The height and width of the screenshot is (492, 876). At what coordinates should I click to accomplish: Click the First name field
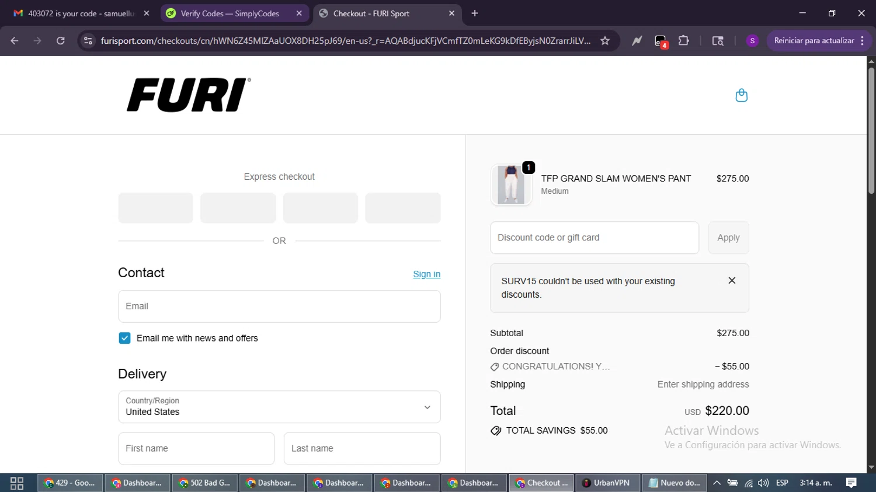coord(196,448)
